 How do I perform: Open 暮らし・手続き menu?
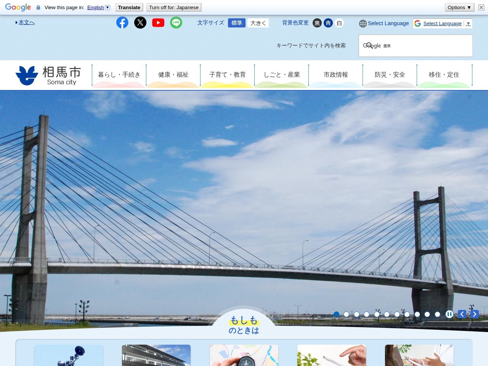coord(119,75)
